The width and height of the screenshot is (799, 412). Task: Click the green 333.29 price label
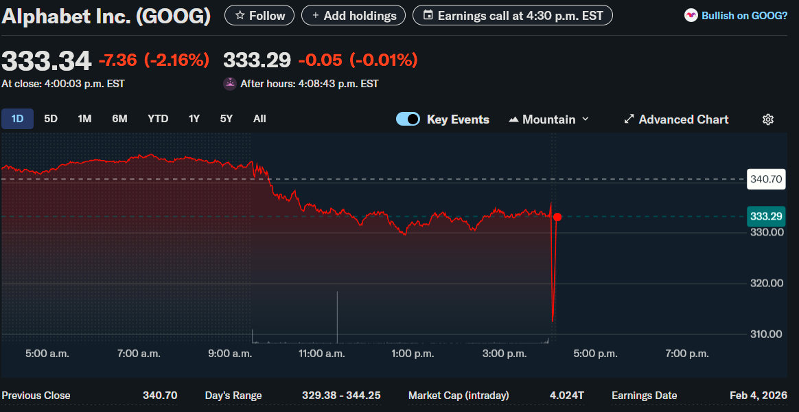pyautogui.click(x=766, y=217)
